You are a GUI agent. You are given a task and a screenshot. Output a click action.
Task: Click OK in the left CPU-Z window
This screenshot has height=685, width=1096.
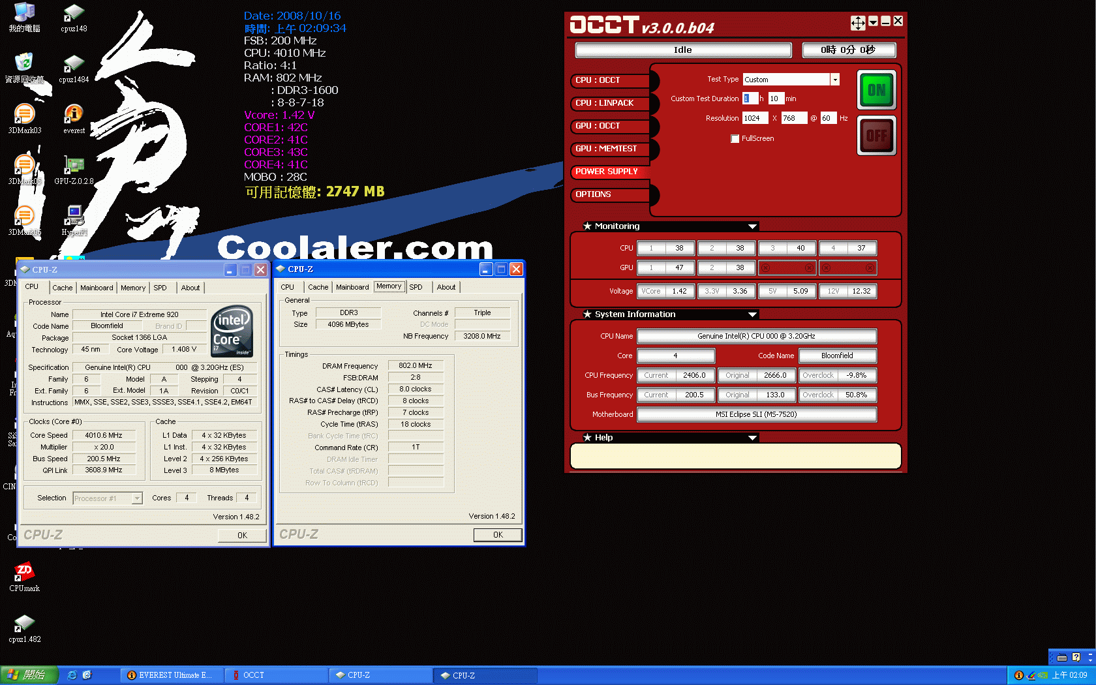[242, 536]
